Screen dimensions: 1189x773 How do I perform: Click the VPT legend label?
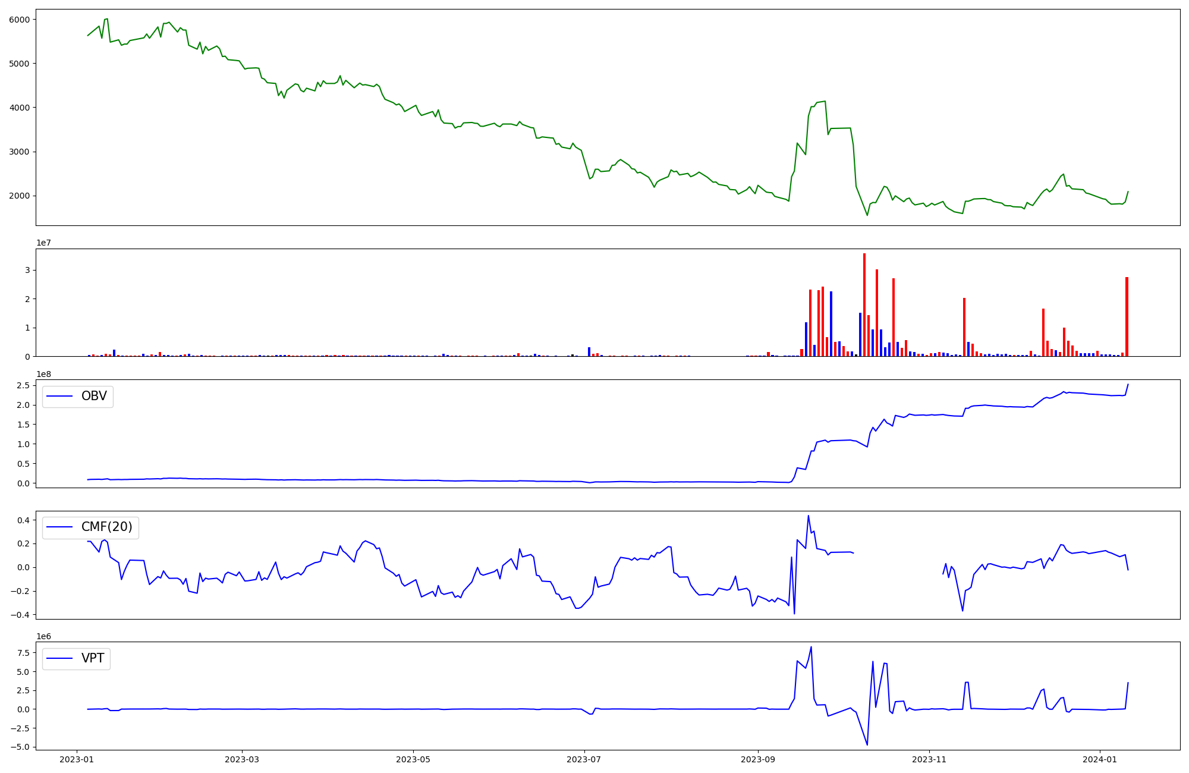pos(93,658)
